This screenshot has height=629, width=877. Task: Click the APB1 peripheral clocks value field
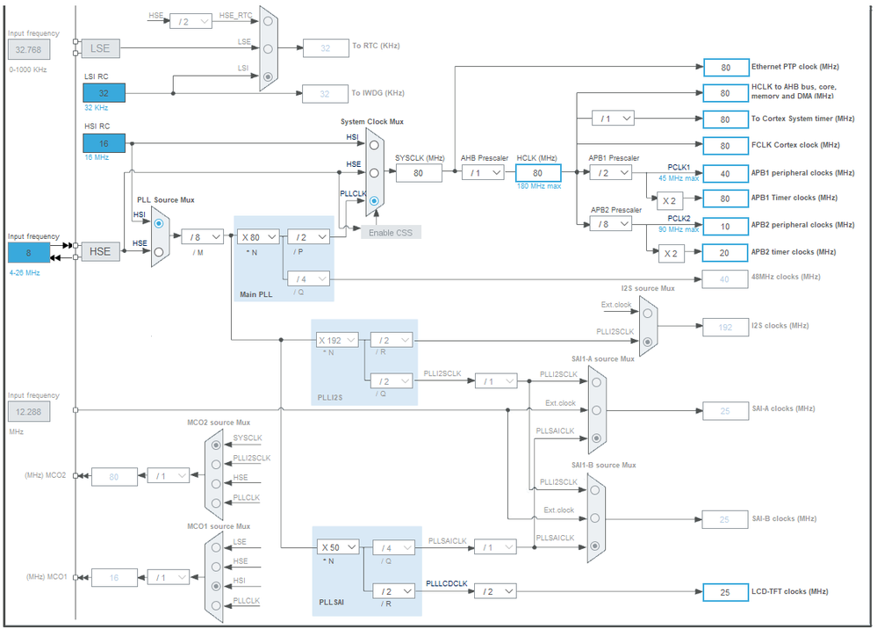coord(725,173)
